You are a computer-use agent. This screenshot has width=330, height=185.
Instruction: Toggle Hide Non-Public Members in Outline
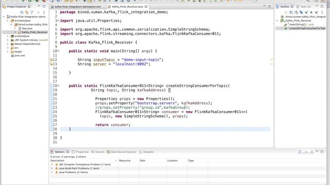(x=311, y=12)
